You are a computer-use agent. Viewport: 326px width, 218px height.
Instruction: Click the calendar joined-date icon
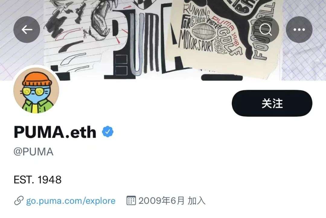(131, 200)
